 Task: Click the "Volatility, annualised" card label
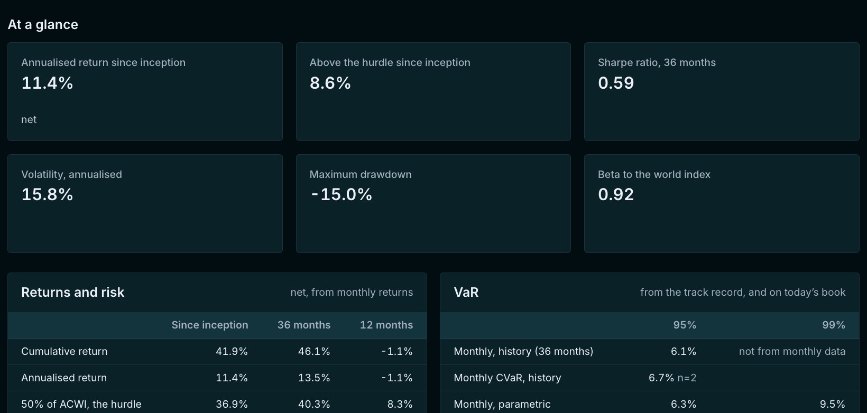point(71,174)
